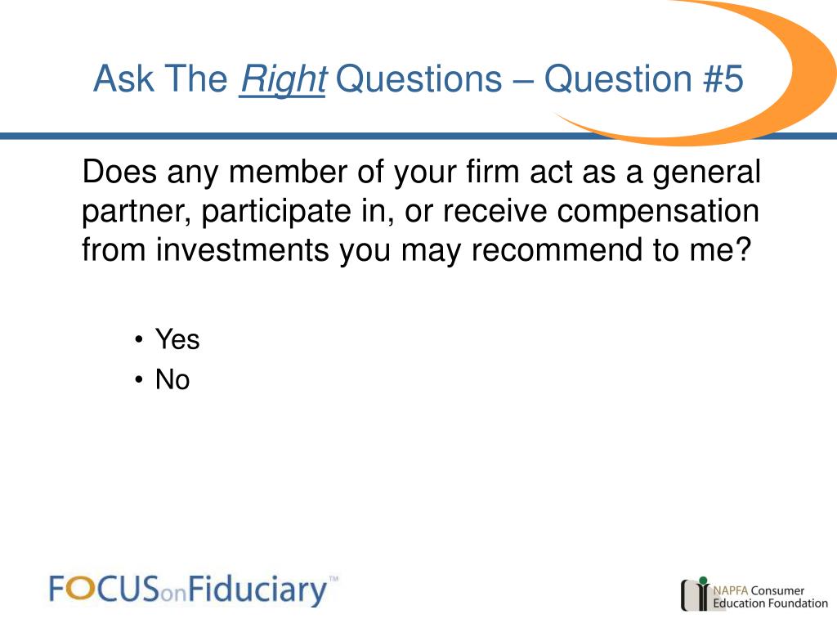Screen dimensions: 837x628
Task: Click the FOCUS on Fiduciary logo
Action: 193,590
